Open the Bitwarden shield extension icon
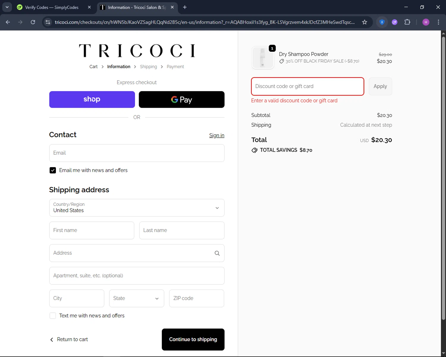Viewport: 446px width, 357px height. coord(382,22)
